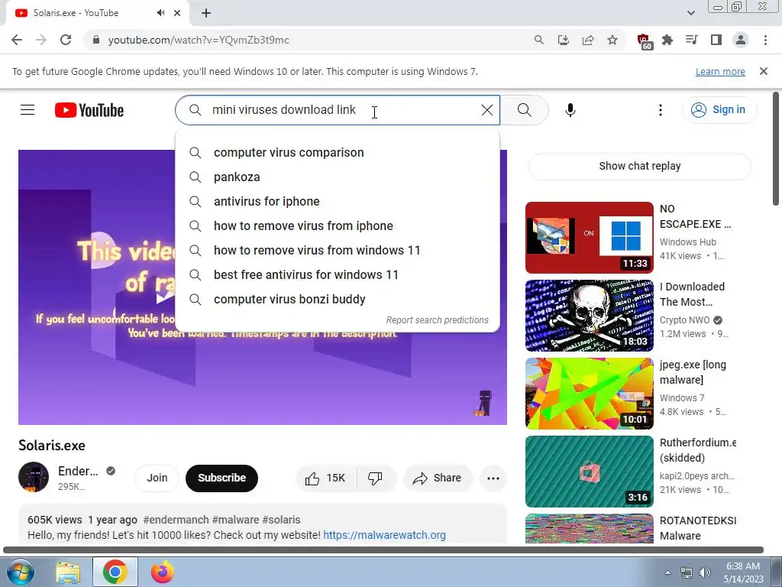Open YouTube settings three-dot menu
Image resolution: width=782 pixels, height=587 pixels.
pos(661,110)
